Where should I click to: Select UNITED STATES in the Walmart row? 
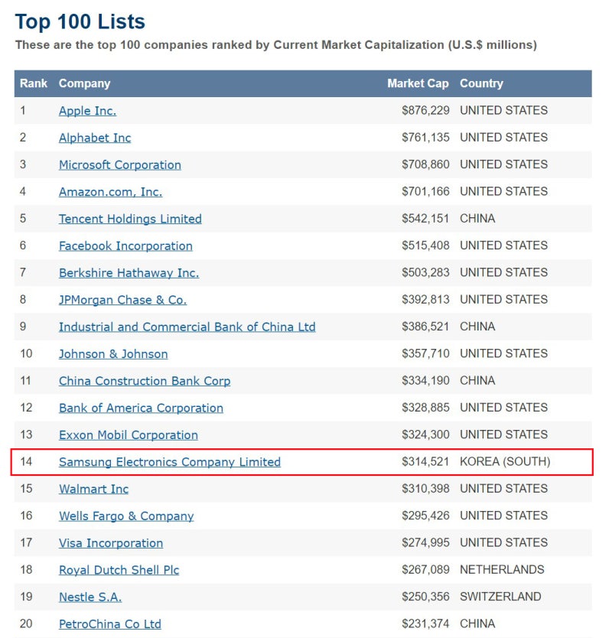click(x=504, y=488)
